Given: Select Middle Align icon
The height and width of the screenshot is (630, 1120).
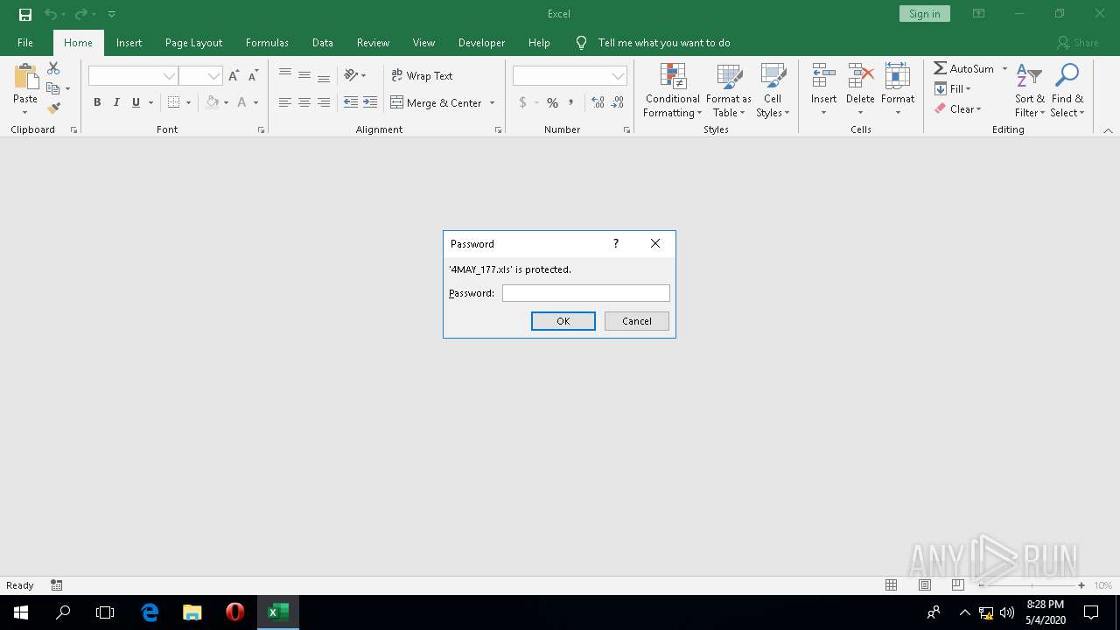Looking at the screenshot, I should click(x=304, y=75).
